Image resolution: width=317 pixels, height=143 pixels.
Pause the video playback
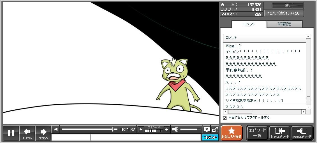[11, 133]
